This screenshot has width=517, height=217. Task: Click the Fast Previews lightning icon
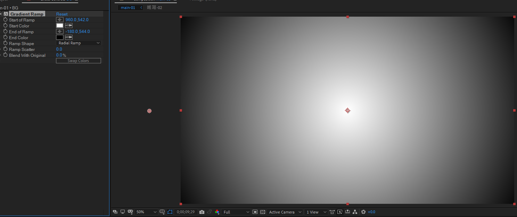pyautogui.click(x=340, y=212)
